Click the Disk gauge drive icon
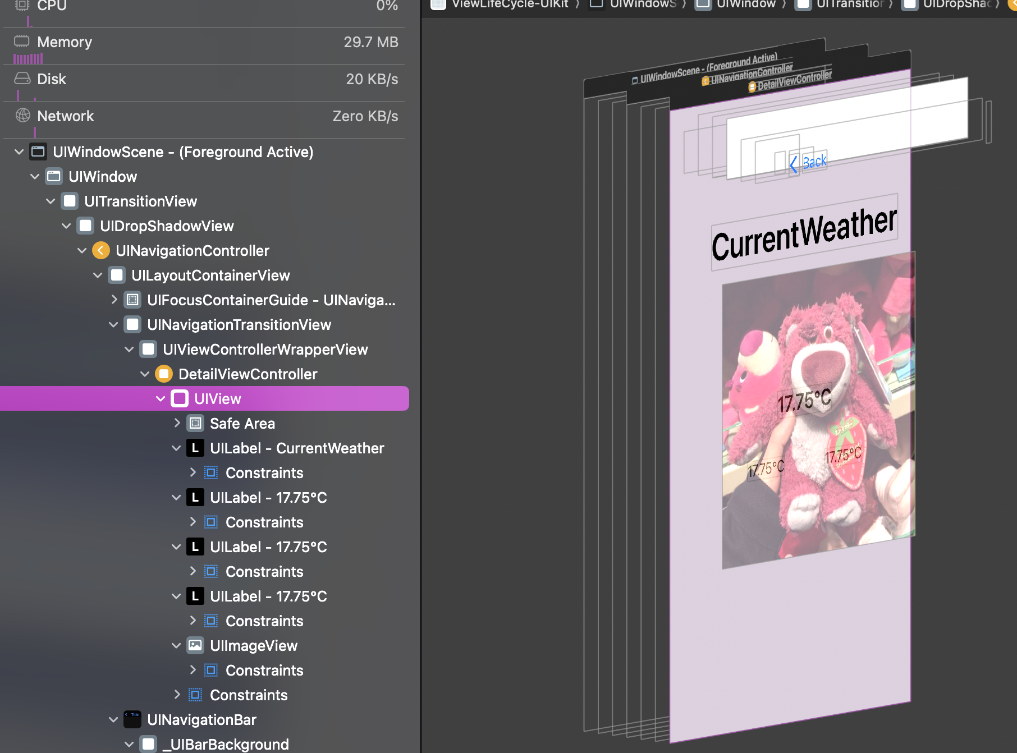Viewport: 1017px width, 753px height. 22,79
